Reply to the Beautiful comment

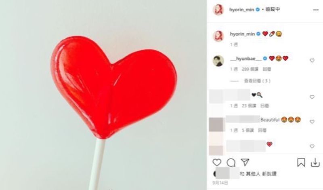click(262, 131)
